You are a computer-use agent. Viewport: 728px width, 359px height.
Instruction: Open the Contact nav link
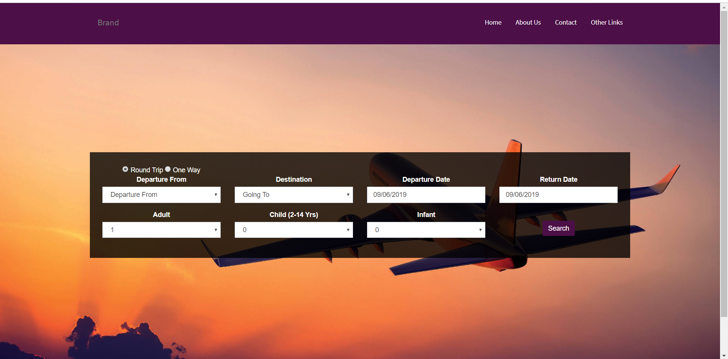pos(565,23)
